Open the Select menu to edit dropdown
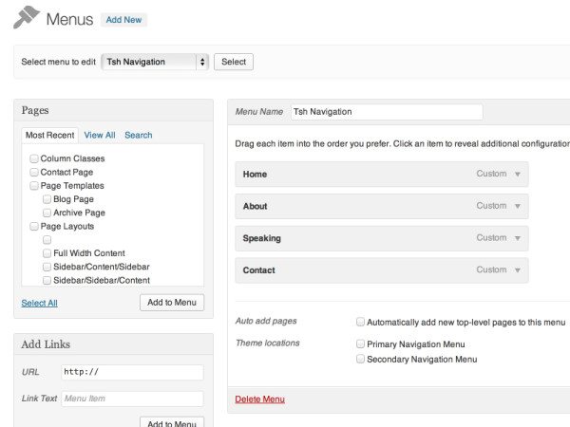 (x=155, y=62)
